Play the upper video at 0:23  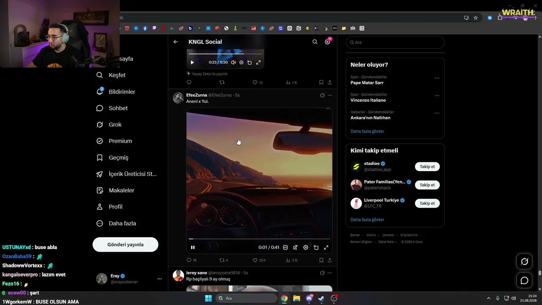pos(192,62)
